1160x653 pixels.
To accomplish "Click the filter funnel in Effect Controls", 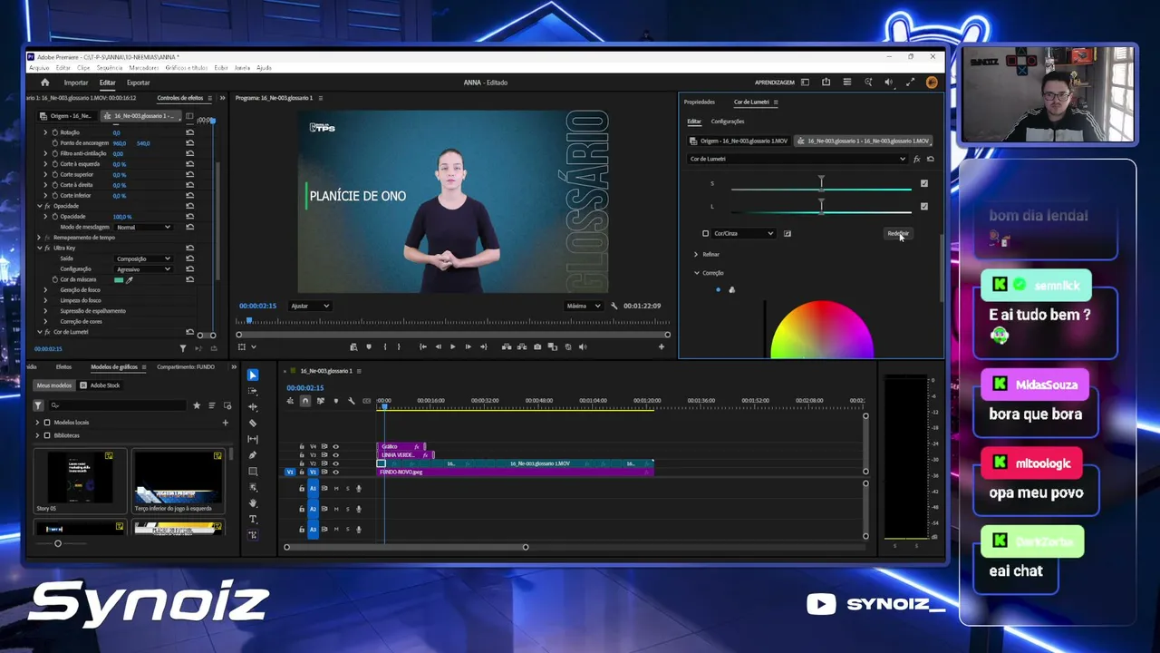I will tap(183, 347).
